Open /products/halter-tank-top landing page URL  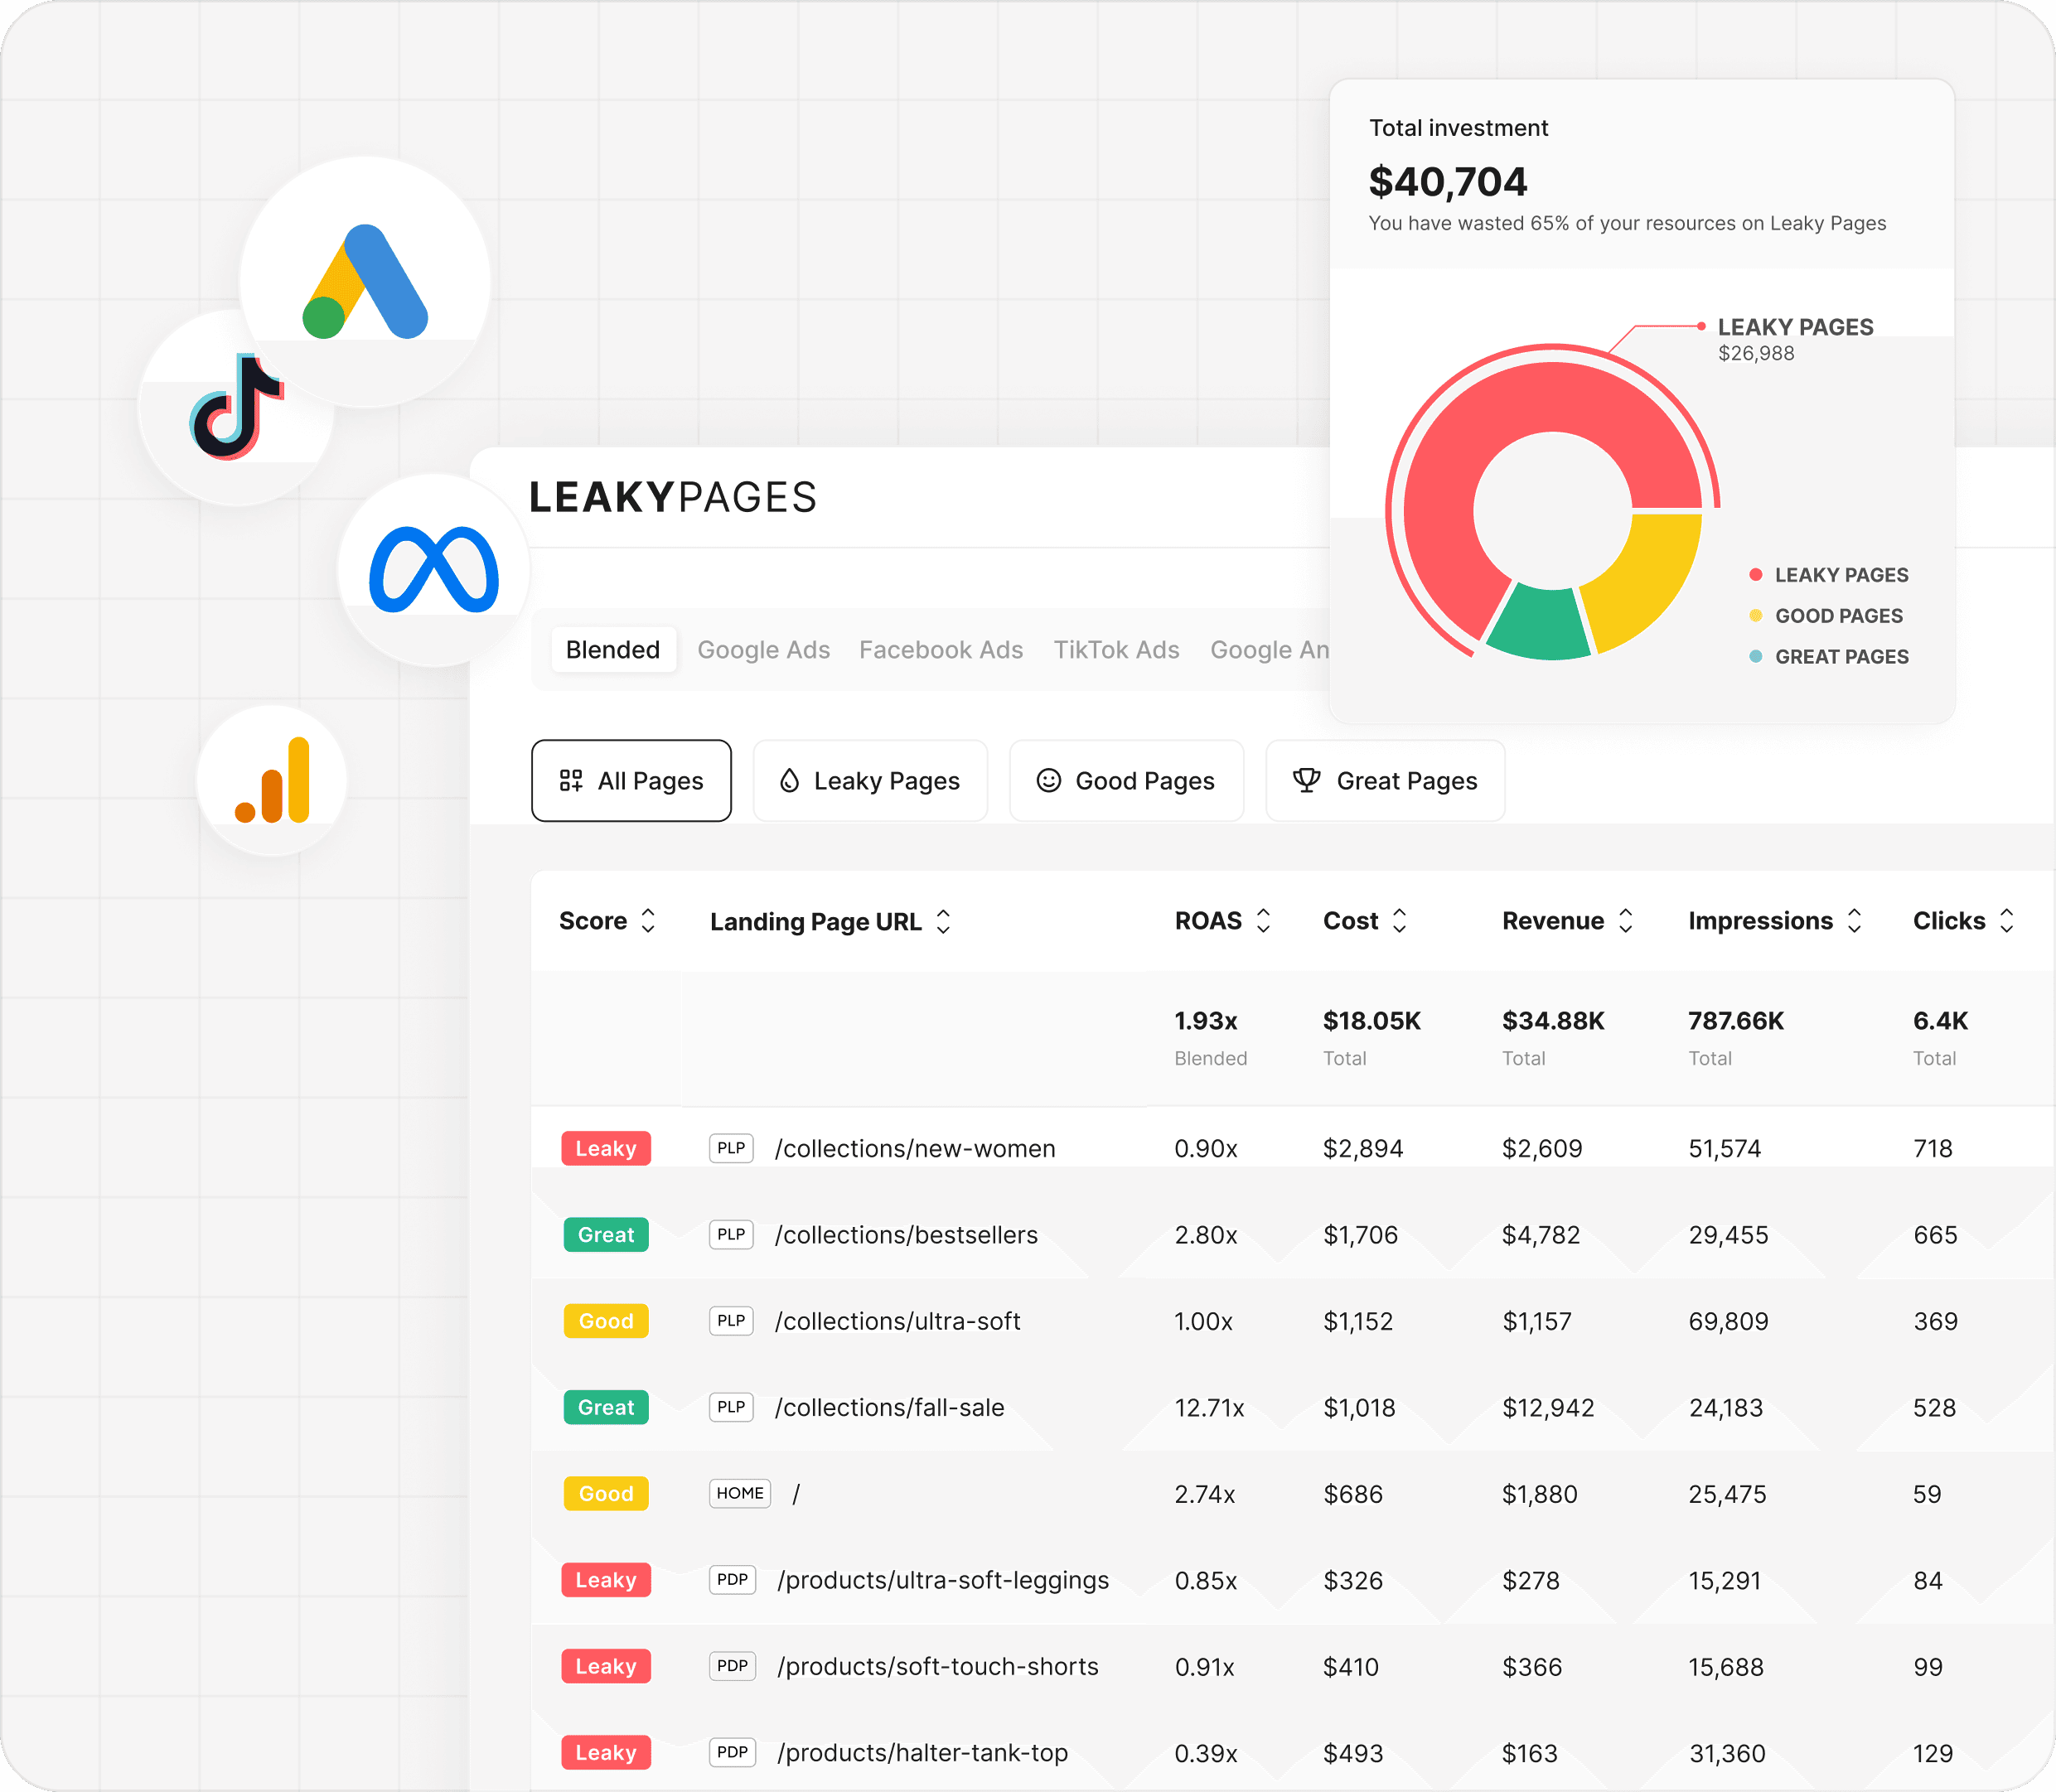(923, 1753)
